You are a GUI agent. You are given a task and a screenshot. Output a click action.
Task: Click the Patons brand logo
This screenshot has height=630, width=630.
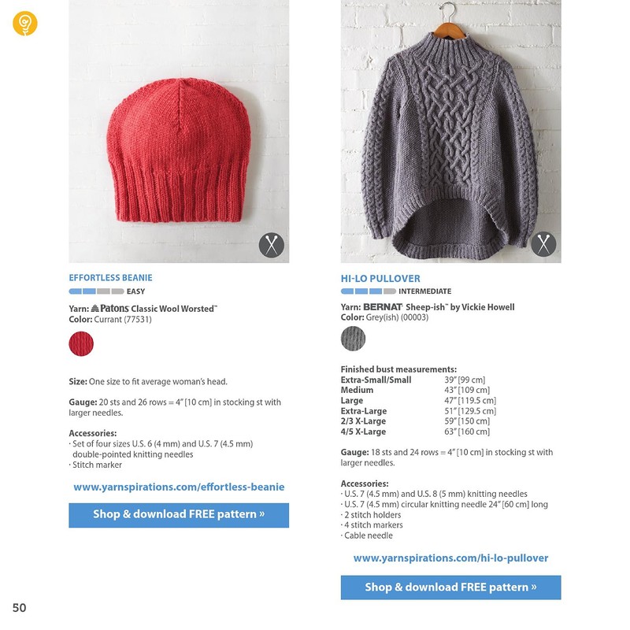tap(109, 309)
